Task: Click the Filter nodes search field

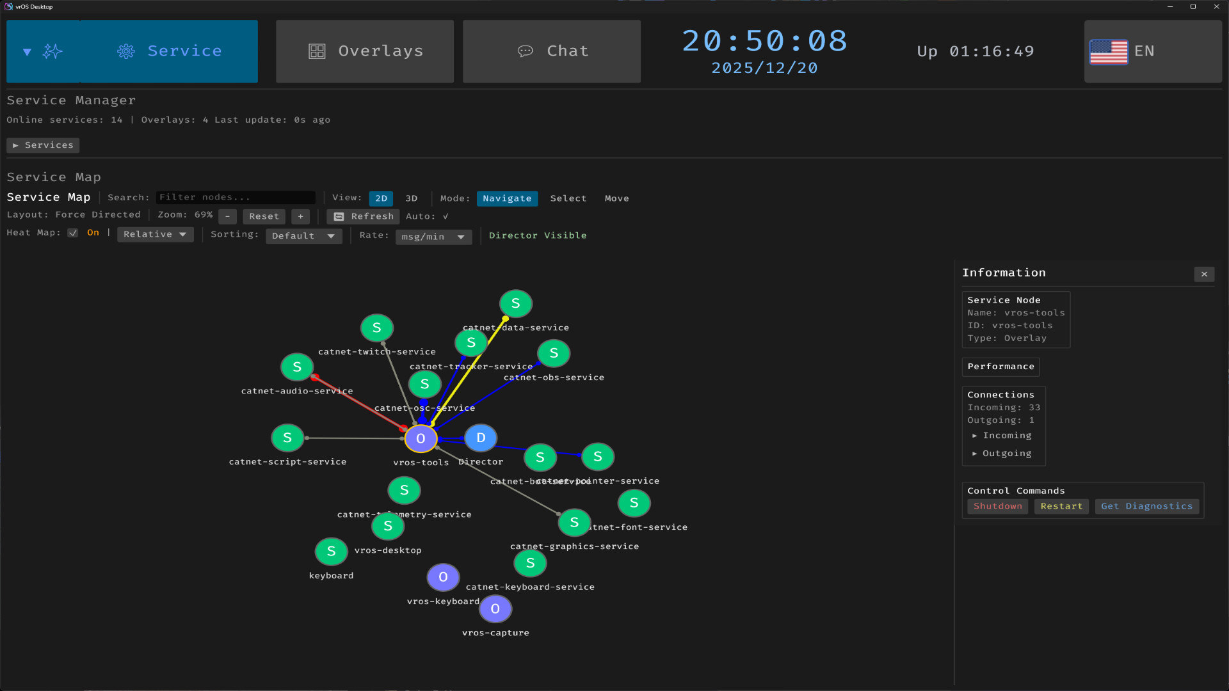Action: [236, 198]
